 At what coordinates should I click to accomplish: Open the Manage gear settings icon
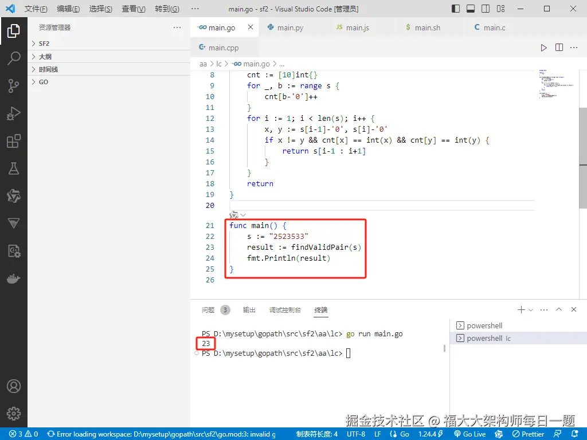pos(14,414)
